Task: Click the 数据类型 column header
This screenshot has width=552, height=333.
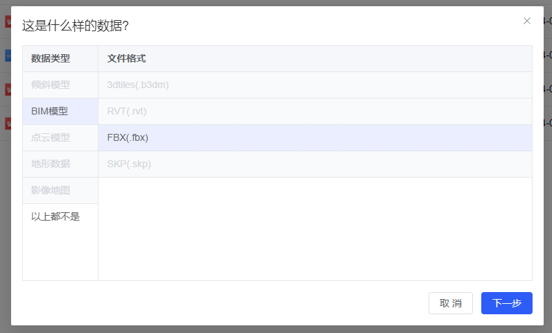Action: click(x=51, y=59)
